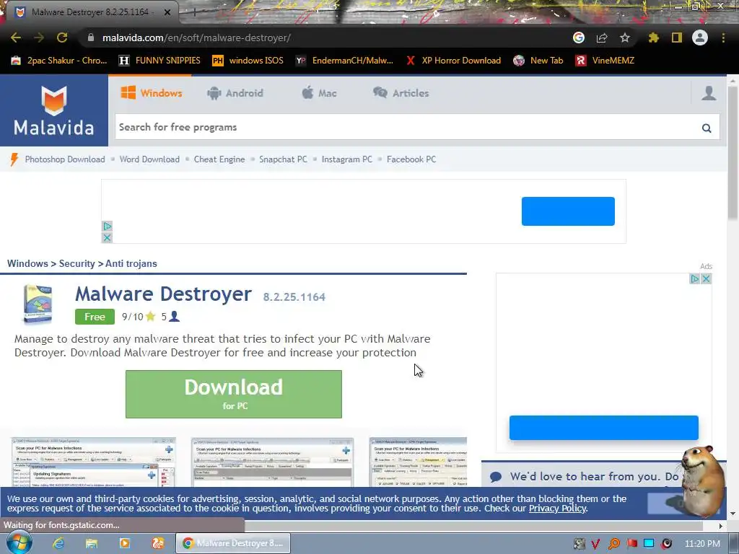Open the Google icon in address bar
739x554 pixels.
point(579,38)
